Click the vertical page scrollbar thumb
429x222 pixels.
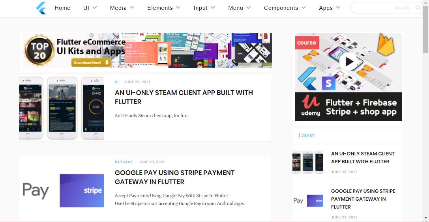pos(426,29)
